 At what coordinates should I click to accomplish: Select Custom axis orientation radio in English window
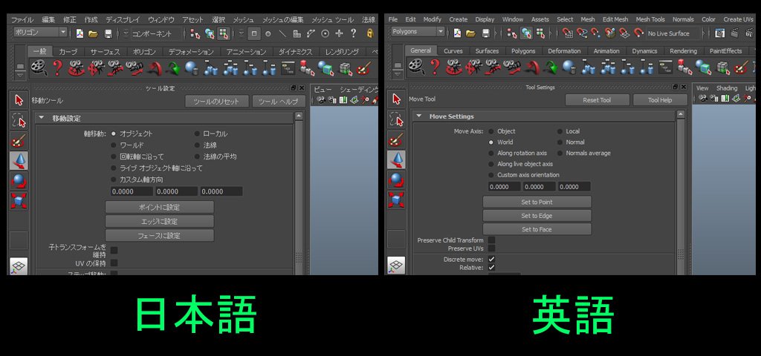pyautogui.click(x=491, y=175)
